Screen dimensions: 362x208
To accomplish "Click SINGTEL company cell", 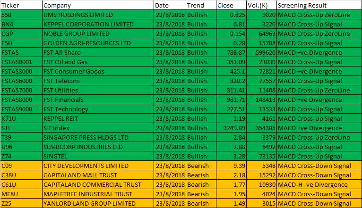I will pyautogui.click(x=98, y=157).
